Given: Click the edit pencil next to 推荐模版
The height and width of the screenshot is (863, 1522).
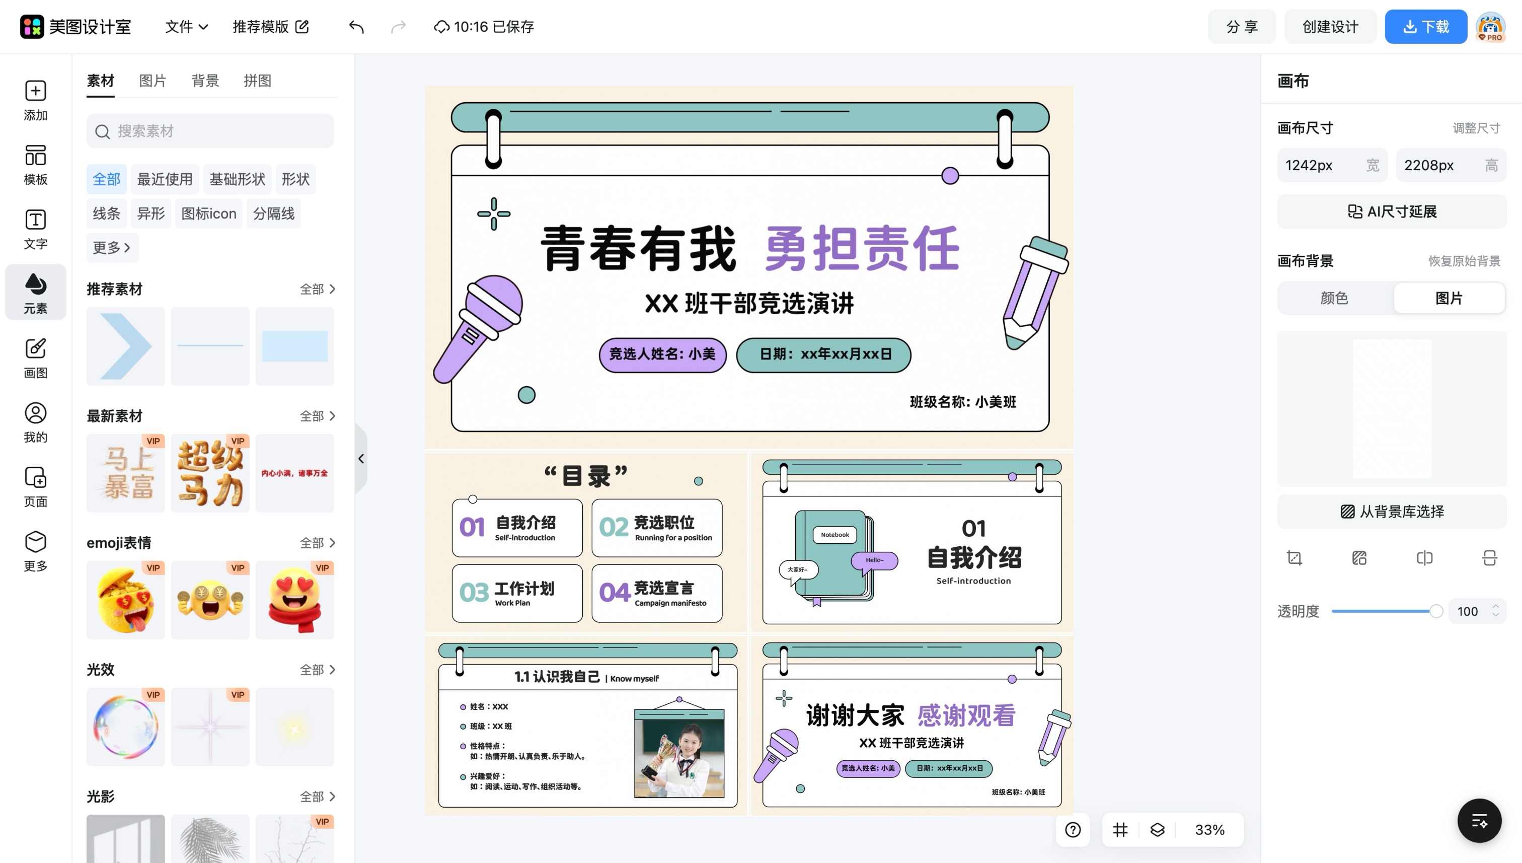Looking at the screenshot, I should [302, 27].
